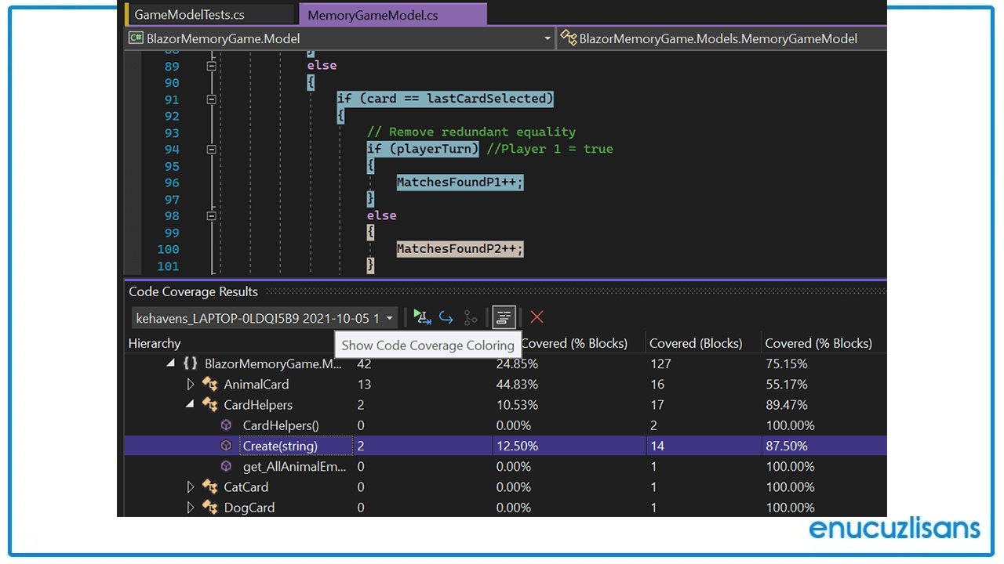1004x564 pixels.
Task: Collapse the CardHelpers tree node
Action: click(x=189, y=404)
